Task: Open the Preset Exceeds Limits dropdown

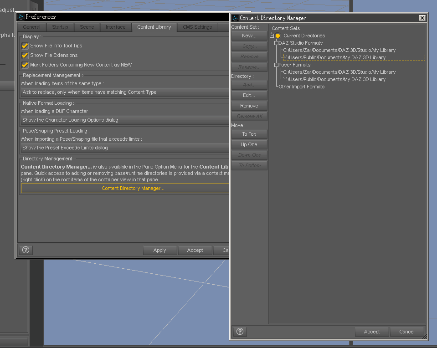Action: click(125, 148)
